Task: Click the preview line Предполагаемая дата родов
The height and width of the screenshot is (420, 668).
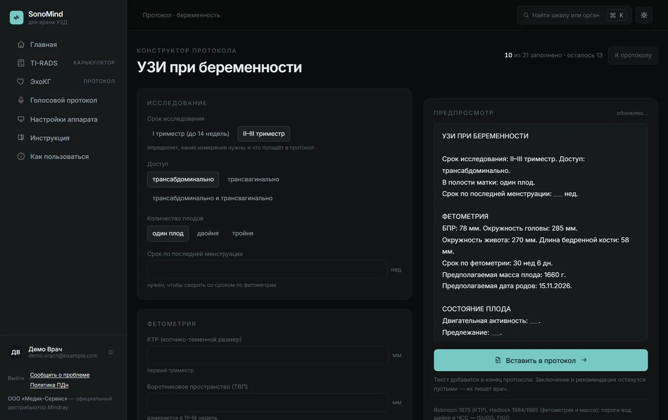Action: pos(507,286)
